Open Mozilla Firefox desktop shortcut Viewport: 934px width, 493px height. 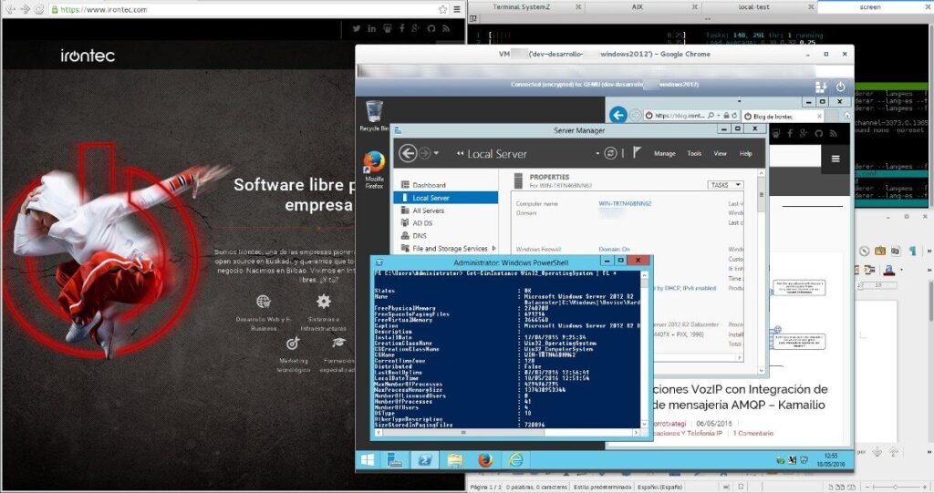(373, 164)
